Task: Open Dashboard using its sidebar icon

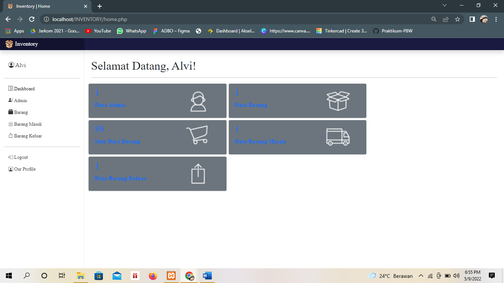Action: pyautogui.click(x=10, y=88)
